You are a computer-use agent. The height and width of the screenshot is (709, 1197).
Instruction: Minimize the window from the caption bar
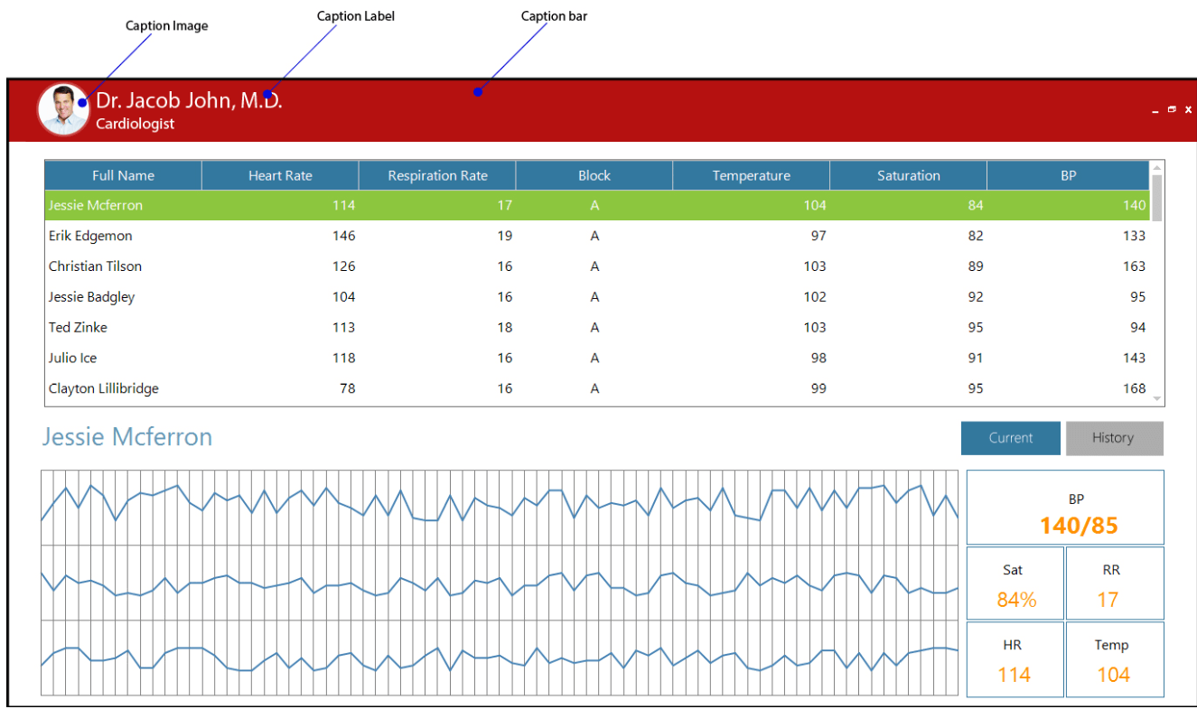pyautogui.click(x=1155, y=110)
